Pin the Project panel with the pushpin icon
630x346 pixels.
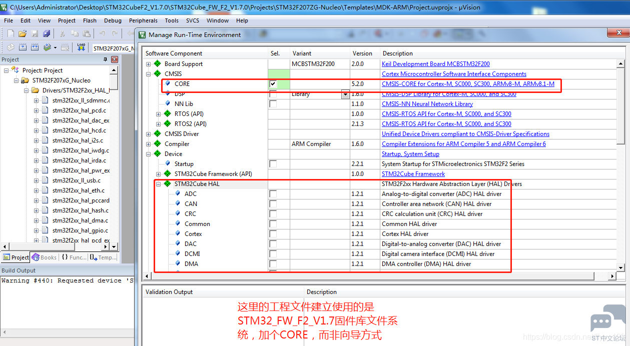click(105, 59)
